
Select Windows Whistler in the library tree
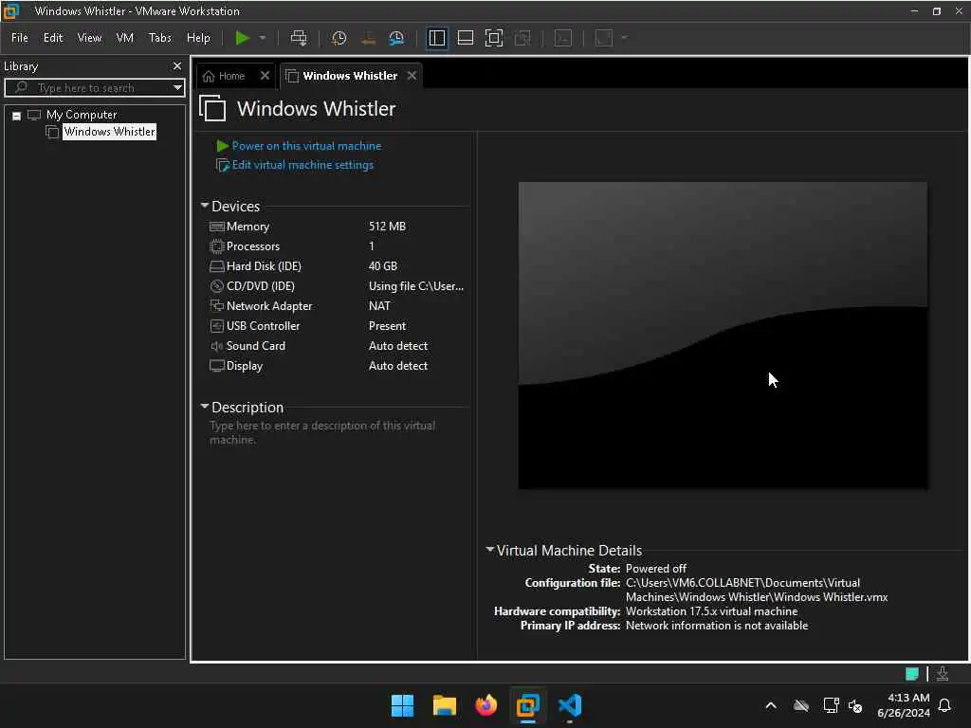[x=109, y=132]
